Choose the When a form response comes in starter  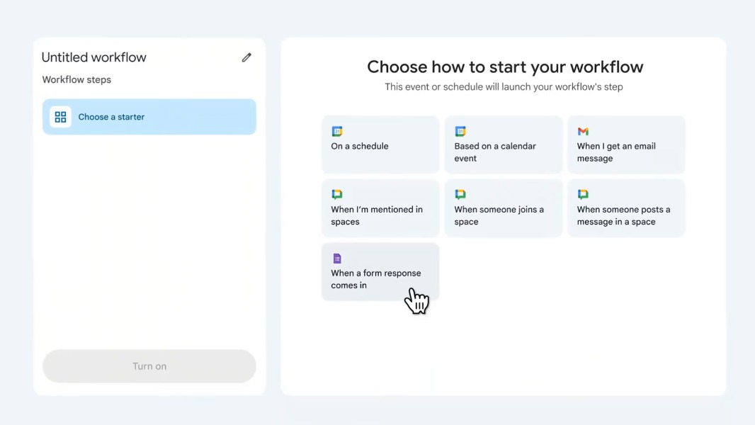pos(380,271)
